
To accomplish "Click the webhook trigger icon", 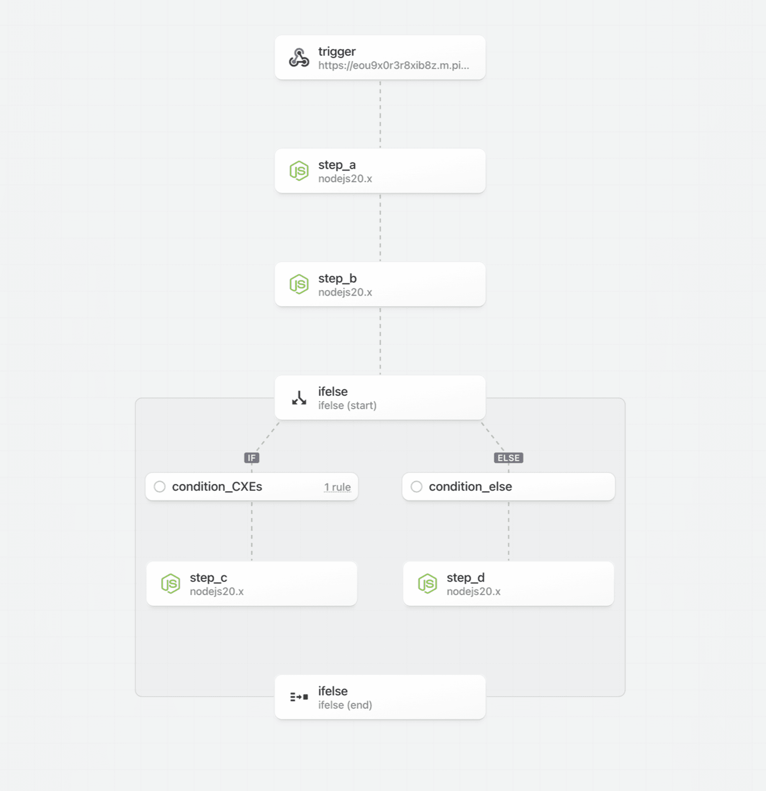I will pos(299,58).
